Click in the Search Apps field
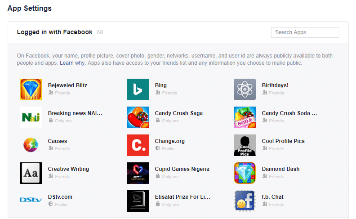This screenshot has height=219, width=356. click(305, 32)
